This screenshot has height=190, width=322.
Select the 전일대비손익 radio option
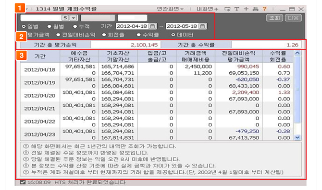(58, 35)
